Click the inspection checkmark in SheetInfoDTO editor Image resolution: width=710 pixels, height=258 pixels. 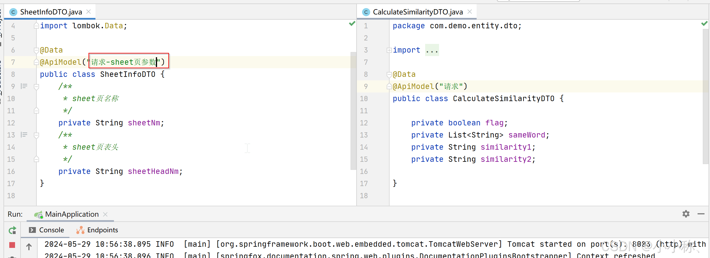352,24
